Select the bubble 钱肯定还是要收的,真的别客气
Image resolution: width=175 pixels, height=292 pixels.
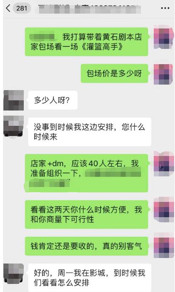click(x=87, y=246)
